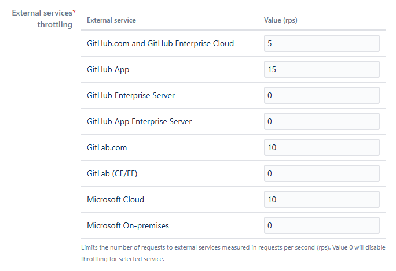Click the 'Microsoft Cloud' row label
The height and width of the screenshot is (271, 396).
(115, 199)
